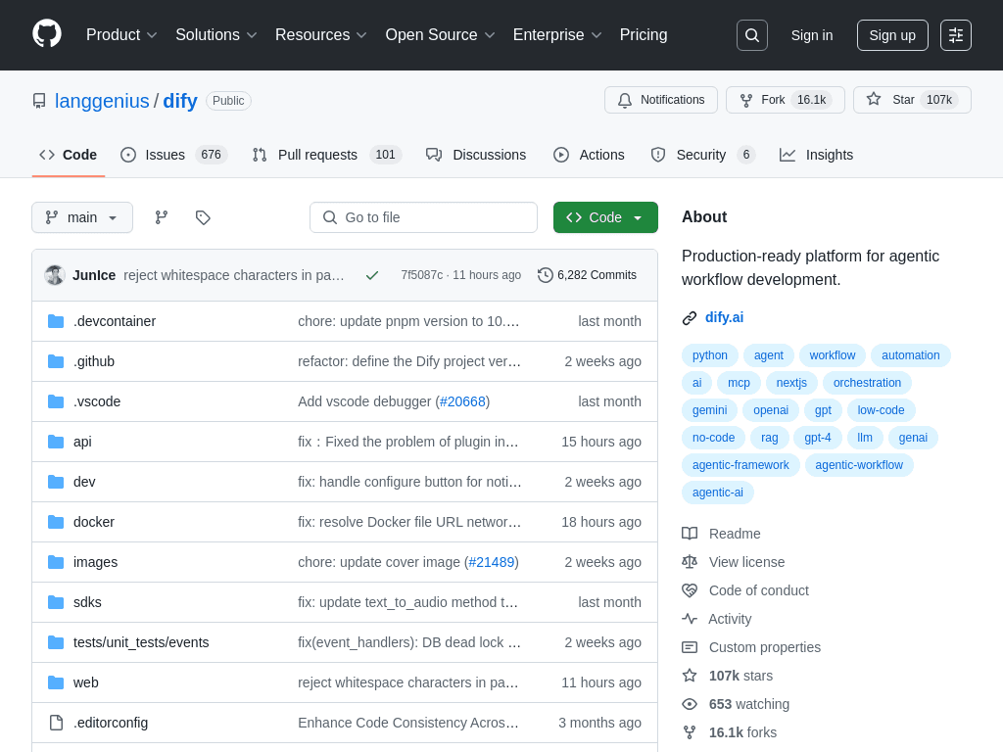Open the Open Source menu

pos(440,35)
